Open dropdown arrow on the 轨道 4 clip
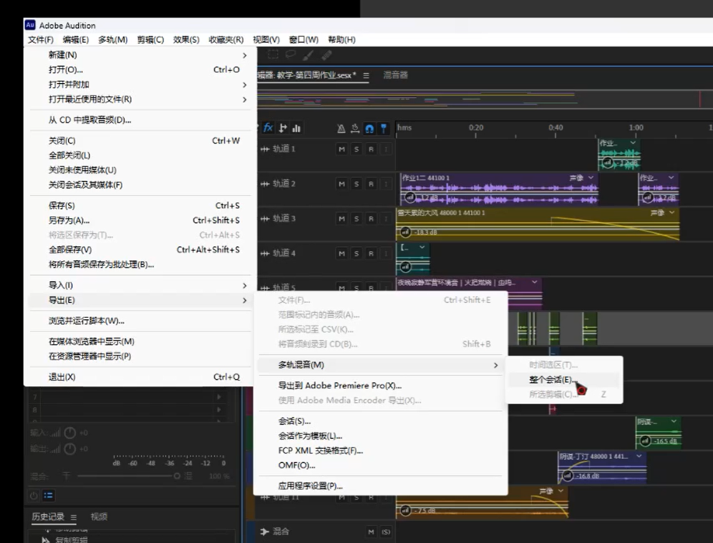This screenshot has height=543, width=713. pos(422,247)
